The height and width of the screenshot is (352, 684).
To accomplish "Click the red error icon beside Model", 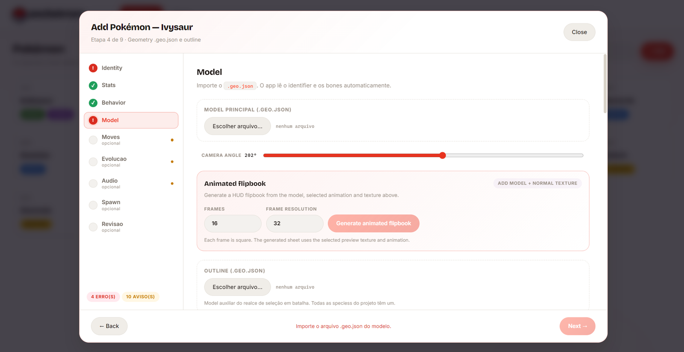I will [x=93, y=120].
